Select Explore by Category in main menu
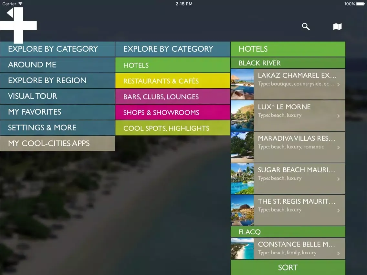The width and height of the screenshot is (367, 275). pos(58,49)
